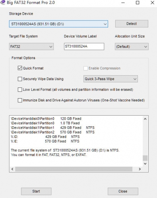Toggle the Enable Compression checkbox

pos(85,68)
